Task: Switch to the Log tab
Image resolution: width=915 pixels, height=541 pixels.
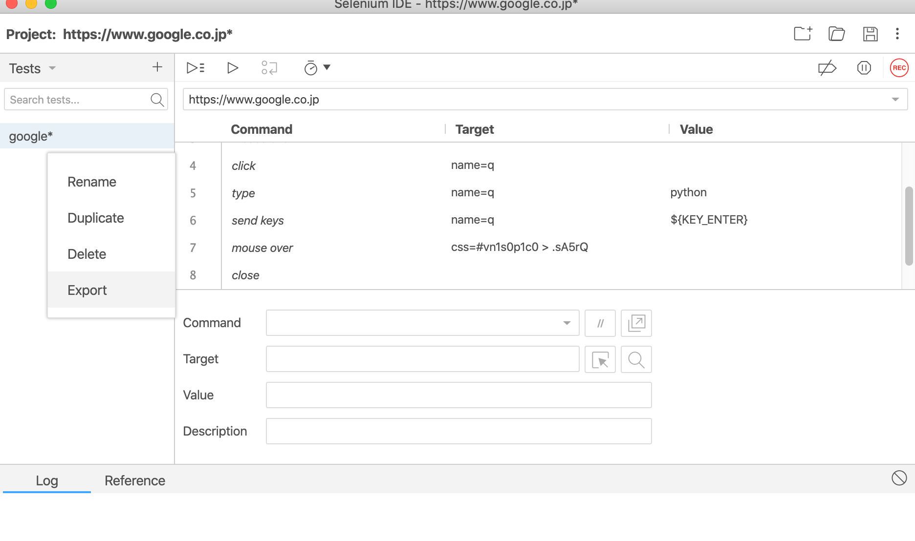Action: click(47, 480)
